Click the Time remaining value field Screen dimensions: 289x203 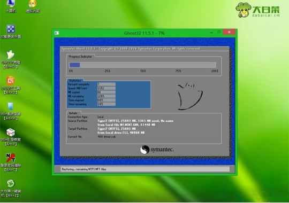point(107,104)
